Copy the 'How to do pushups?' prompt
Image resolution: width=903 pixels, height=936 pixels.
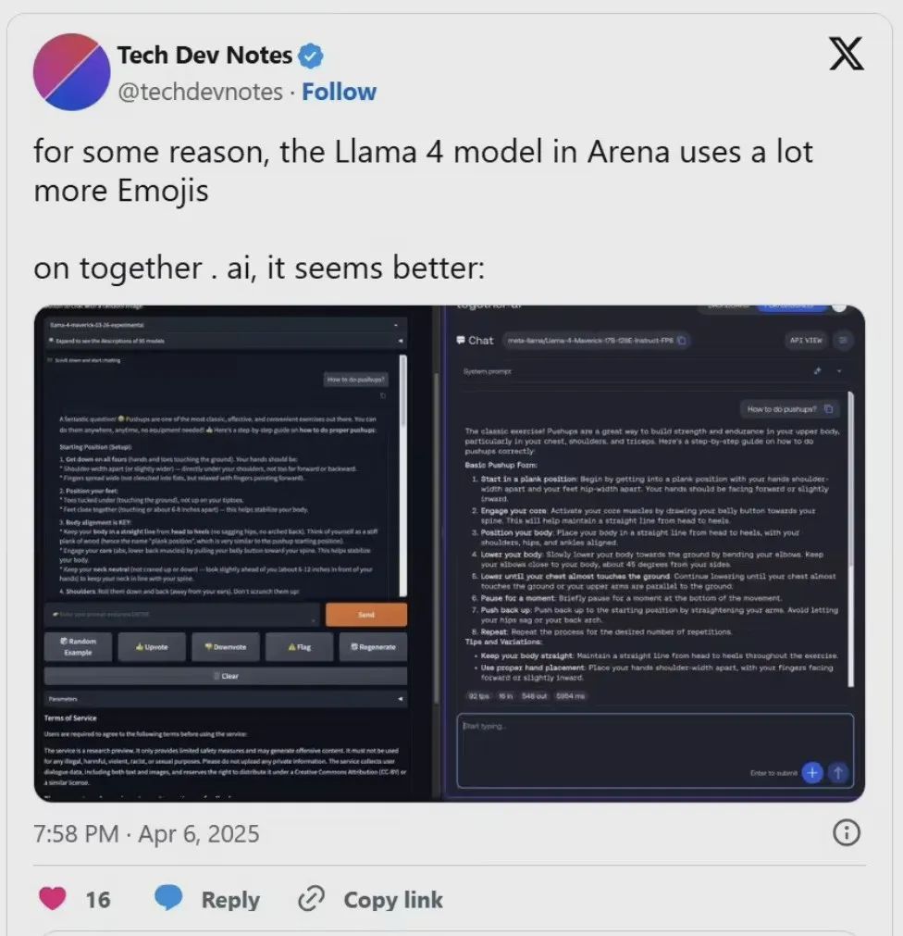point(828,409)
